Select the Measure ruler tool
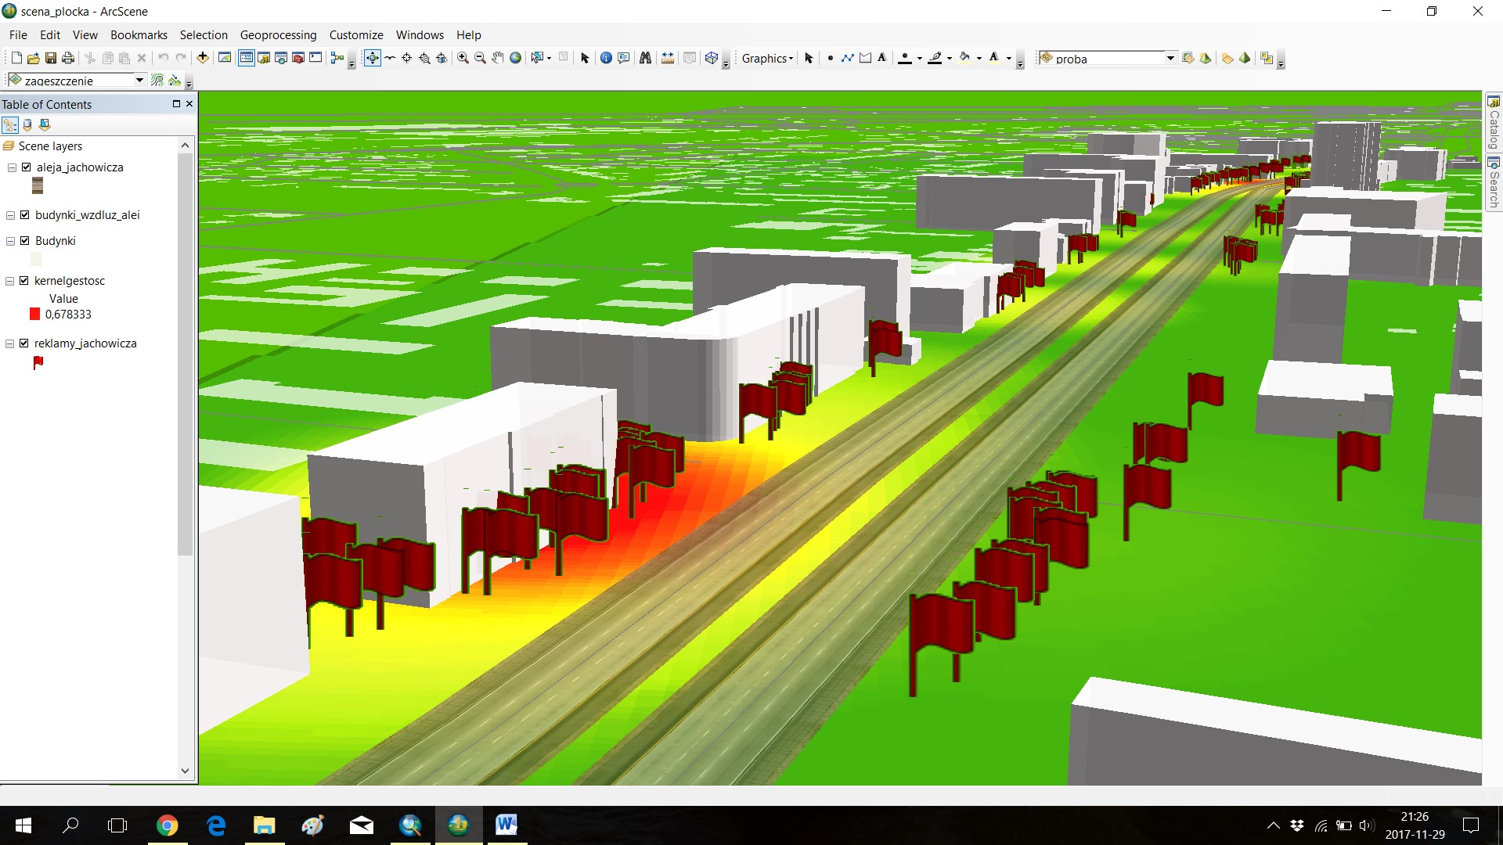The height and width of the screenshot is (845, 1503). (x=667, y=58)
